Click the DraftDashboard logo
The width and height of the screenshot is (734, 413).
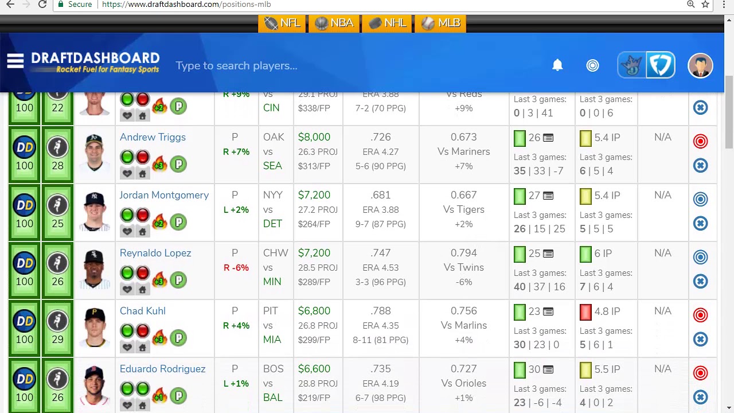click(95, 62)
